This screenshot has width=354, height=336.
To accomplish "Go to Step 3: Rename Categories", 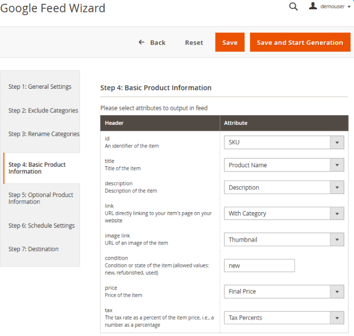I will [x=44, y=134].
